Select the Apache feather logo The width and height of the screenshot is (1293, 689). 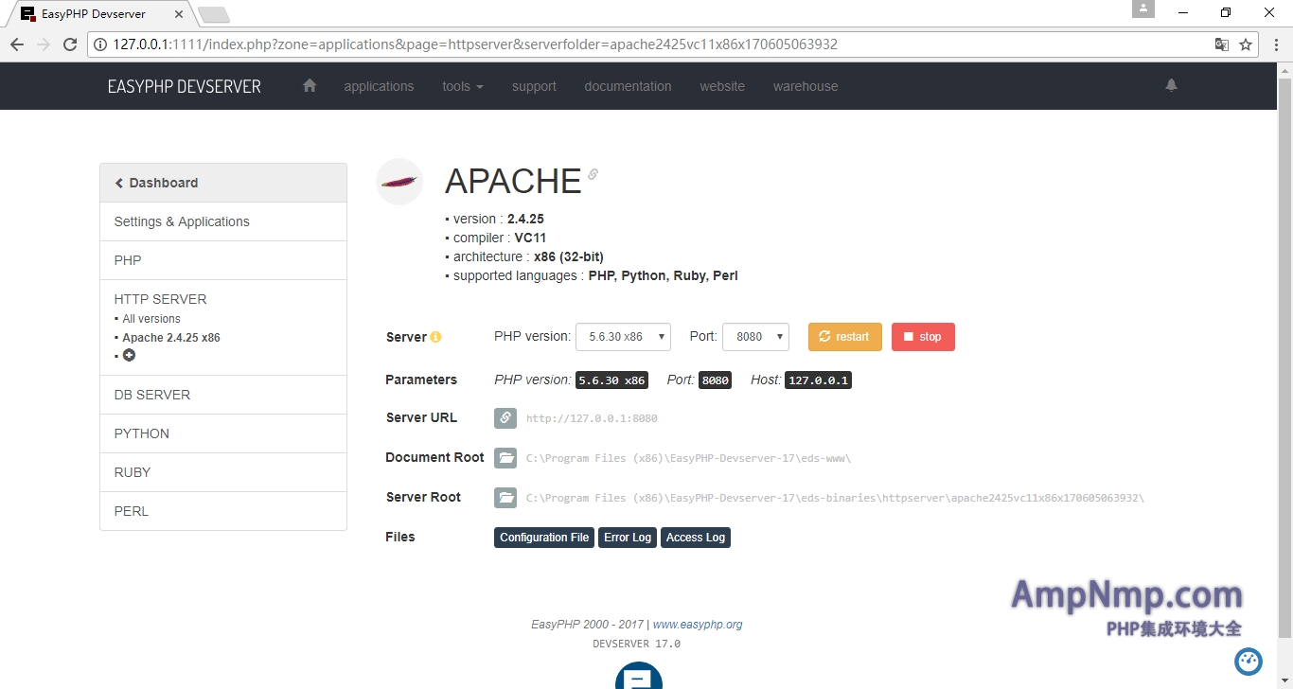[x=399, y=182]
